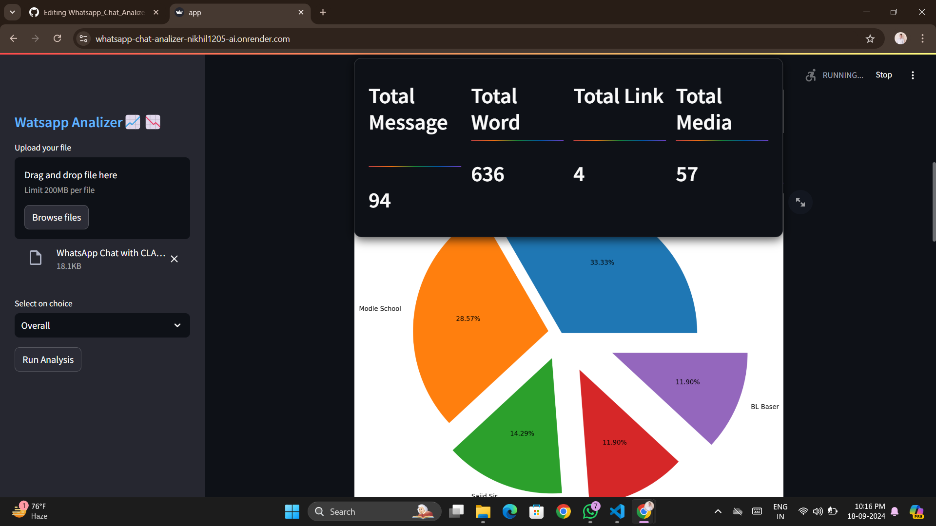View site information icon in address bar
The width and height of the screenshot is (936, 526).
coord(84,38)
